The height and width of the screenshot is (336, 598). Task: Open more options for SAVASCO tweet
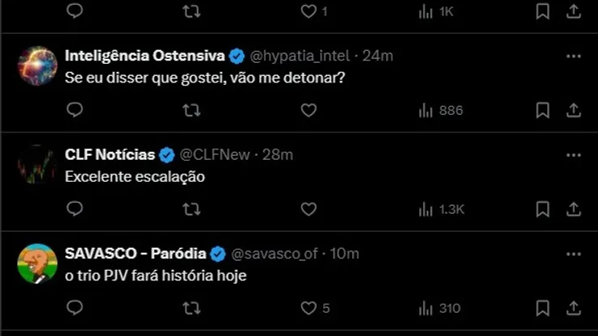click(573, 254)
